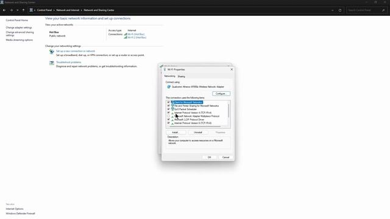Click the File and Printer Sharing item icon
390x219 pixels.
(172, 106)
